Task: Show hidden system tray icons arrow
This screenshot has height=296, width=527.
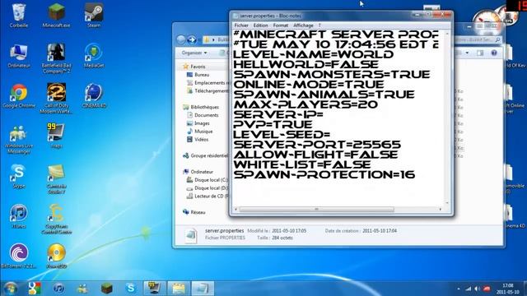Action: click(x=459, y=289)
